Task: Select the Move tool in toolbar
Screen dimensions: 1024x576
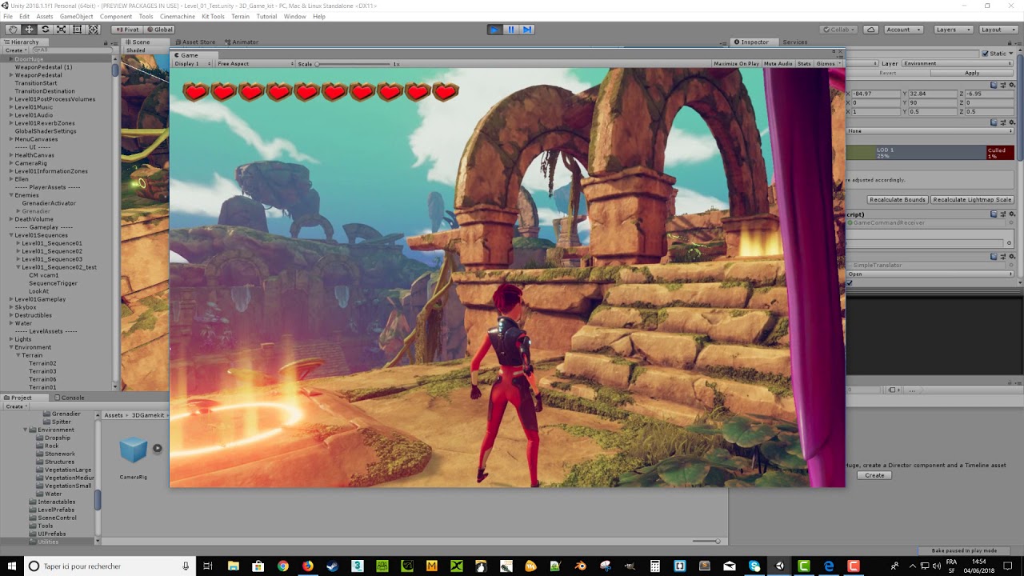Action: (x=29, y=30)
